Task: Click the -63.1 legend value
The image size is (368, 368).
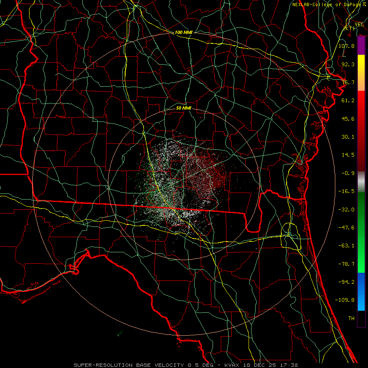Action: 346,246
